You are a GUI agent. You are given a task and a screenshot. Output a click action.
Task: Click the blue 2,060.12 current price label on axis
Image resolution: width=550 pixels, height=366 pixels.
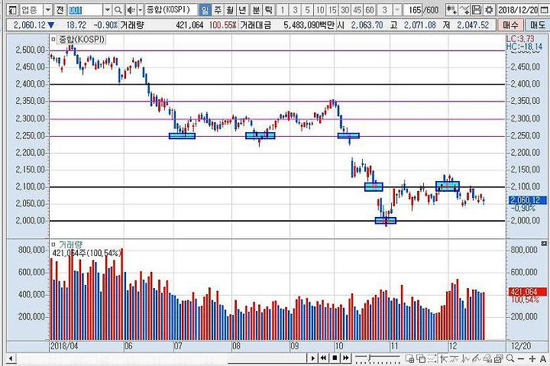pyautogui.click(x=528, y=200)
